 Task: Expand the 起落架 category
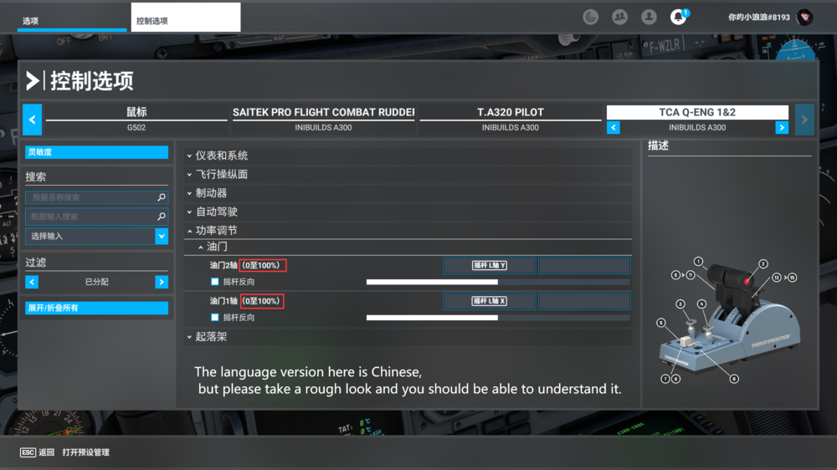click(x=211, y=336)
